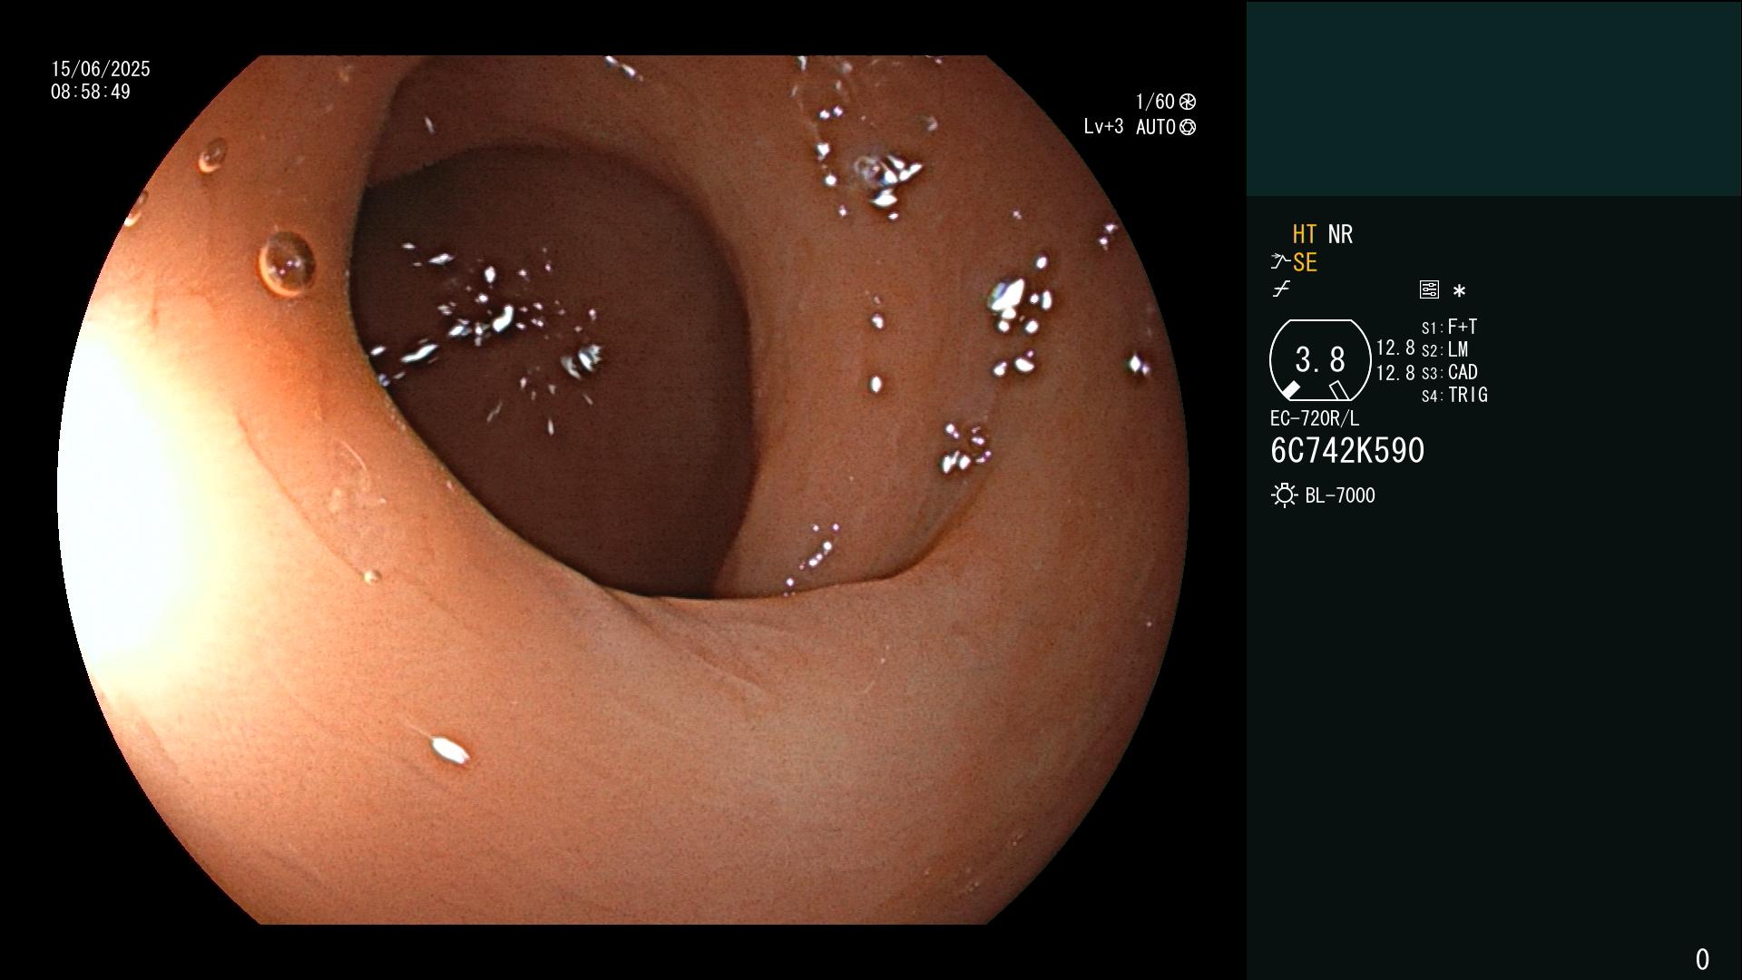Click the upper 12.8 diameter value
Image resolution: width=1742 pixels, height=980 pixels.
(1395, 348)
